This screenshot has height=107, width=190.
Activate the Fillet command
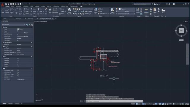point(40,11)
